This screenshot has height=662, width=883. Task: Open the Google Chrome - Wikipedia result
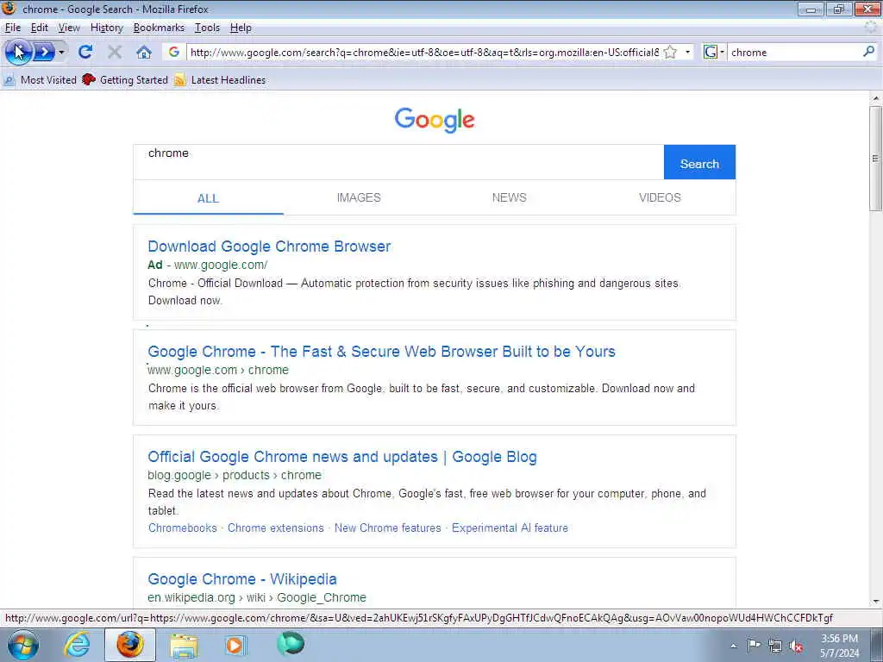[242, 579]
